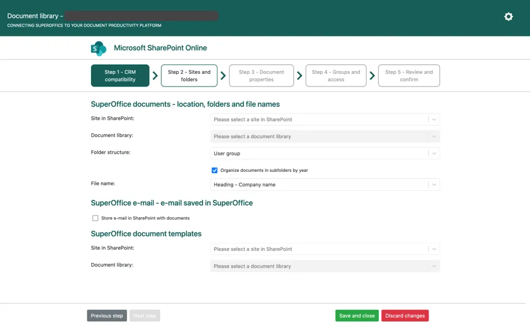Click the arrow between Step 3 and Step 4
The width and height of the screenshot is (530, 326).
(x=299, y=76)
